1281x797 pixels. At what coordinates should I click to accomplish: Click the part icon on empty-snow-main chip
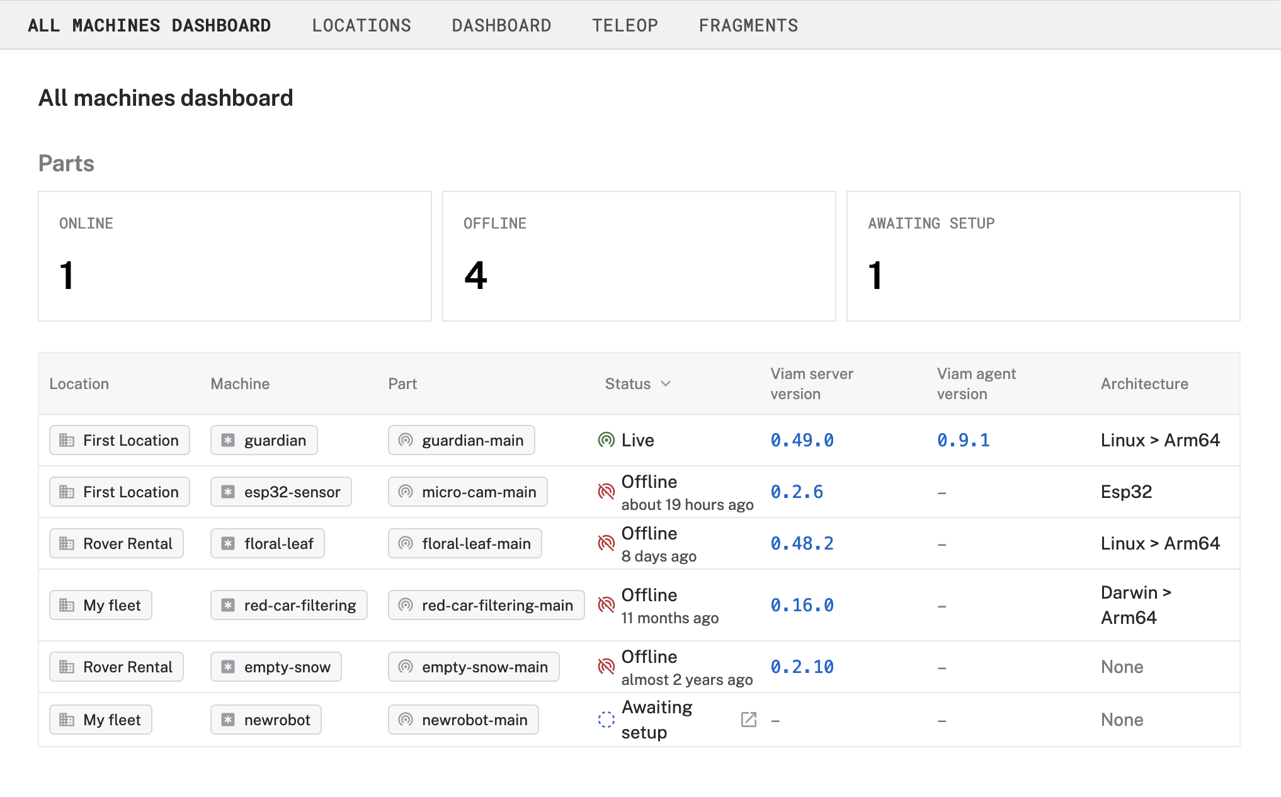(406, 667)
